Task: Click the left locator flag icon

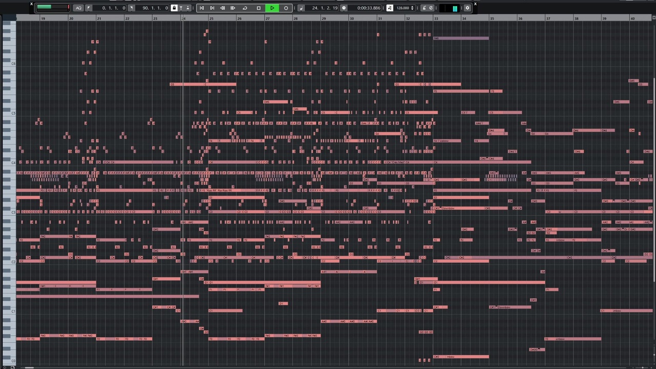Action: click(x=89, y=8)
